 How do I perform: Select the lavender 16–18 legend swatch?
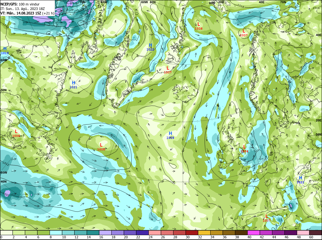(105, 233)
